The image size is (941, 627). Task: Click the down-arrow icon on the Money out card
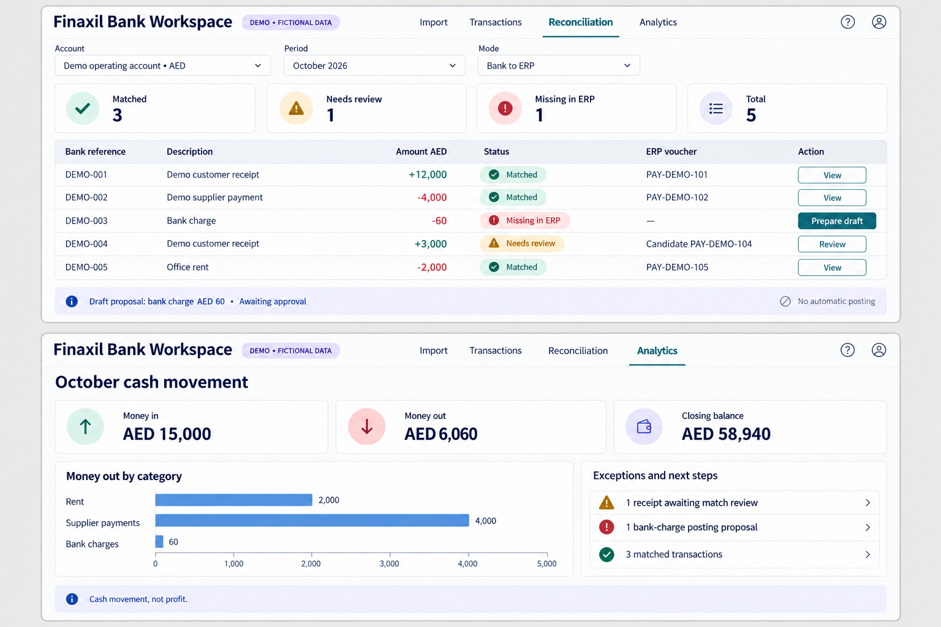[x=366, y=426]
